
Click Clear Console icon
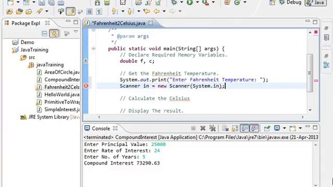(225, 128)
